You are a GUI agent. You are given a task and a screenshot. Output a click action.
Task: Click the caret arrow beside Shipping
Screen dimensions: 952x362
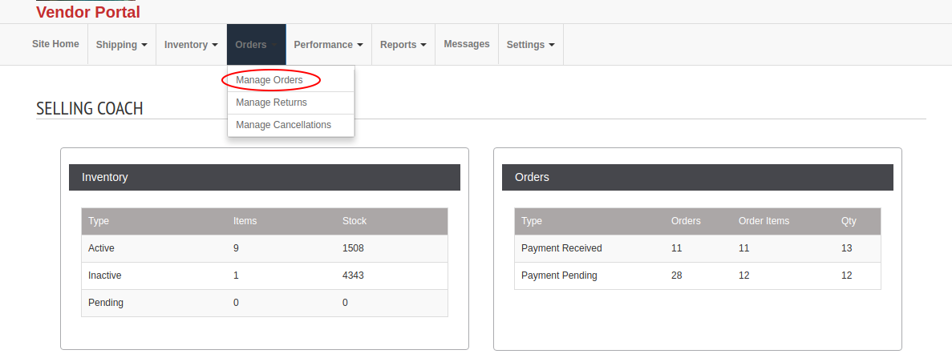(144, 45)
